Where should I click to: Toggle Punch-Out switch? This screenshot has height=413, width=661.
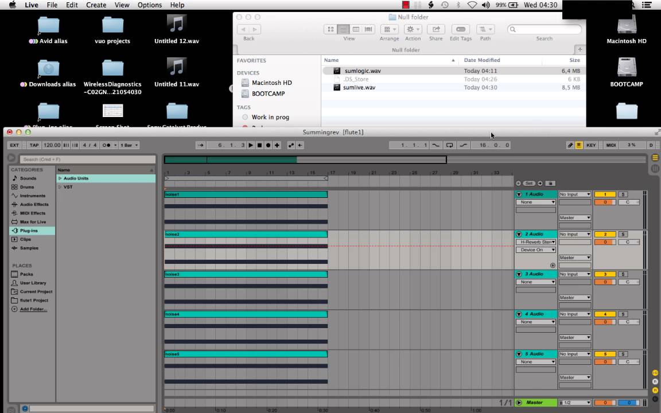coord(463,145)
